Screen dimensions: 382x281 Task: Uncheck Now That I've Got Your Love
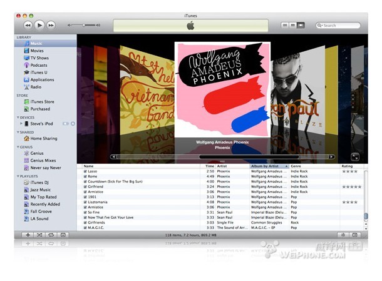point(85,217)
